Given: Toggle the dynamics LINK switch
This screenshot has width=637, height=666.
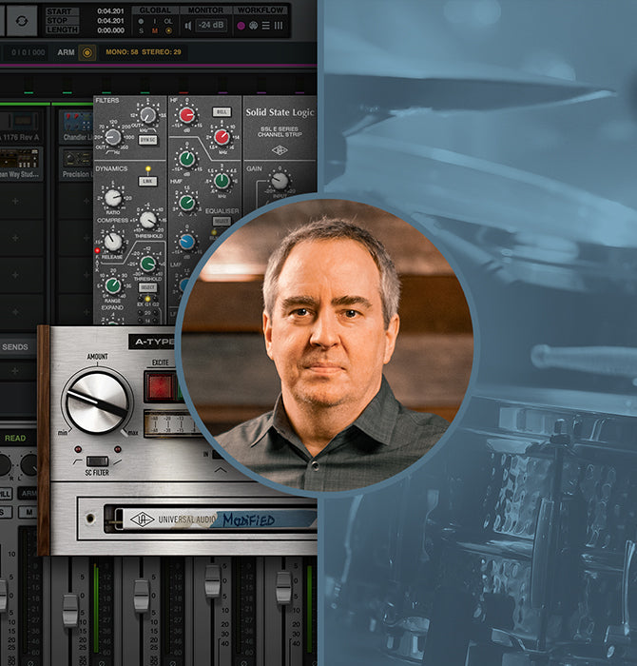Looking at the screenshot, I should pos(147,180).
